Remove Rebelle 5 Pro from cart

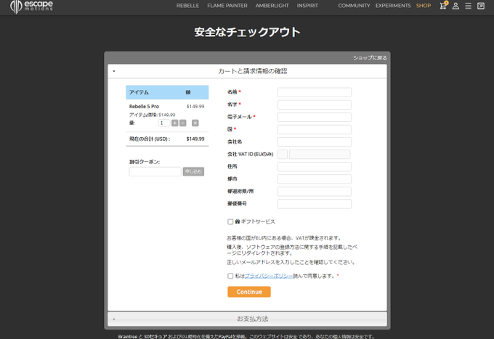195,123
